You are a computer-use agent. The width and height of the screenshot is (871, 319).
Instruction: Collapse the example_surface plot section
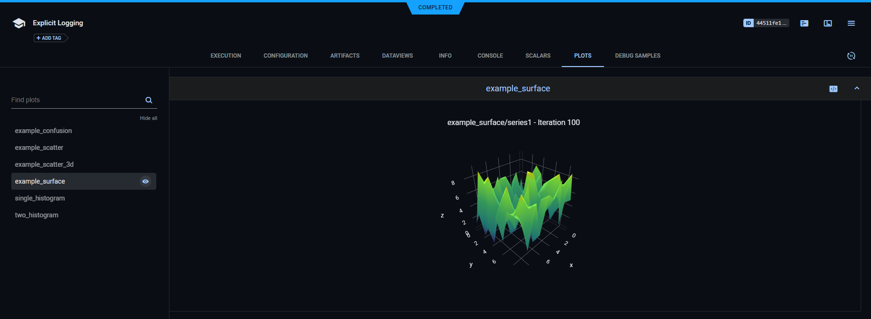point(856,89)
